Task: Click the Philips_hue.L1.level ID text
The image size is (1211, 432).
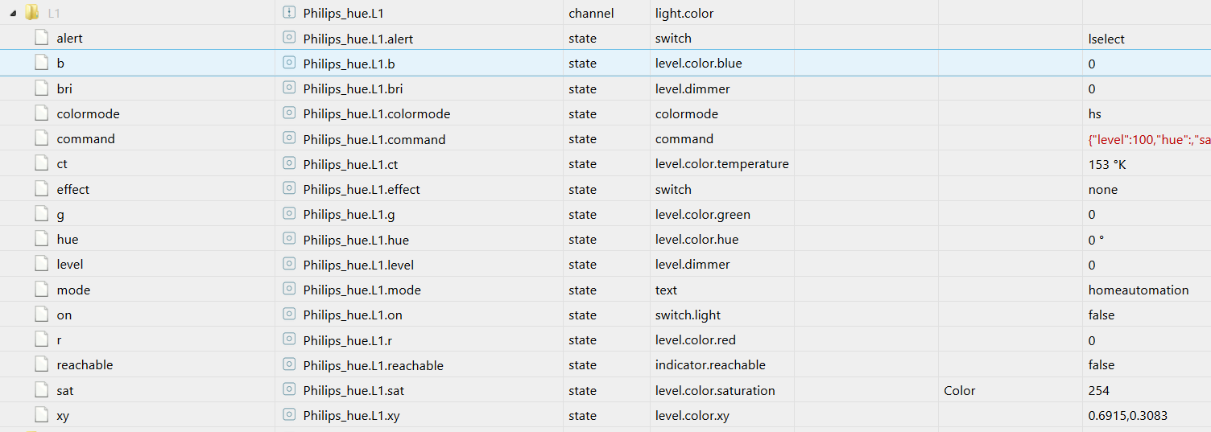Action: [x=359, y=265]
